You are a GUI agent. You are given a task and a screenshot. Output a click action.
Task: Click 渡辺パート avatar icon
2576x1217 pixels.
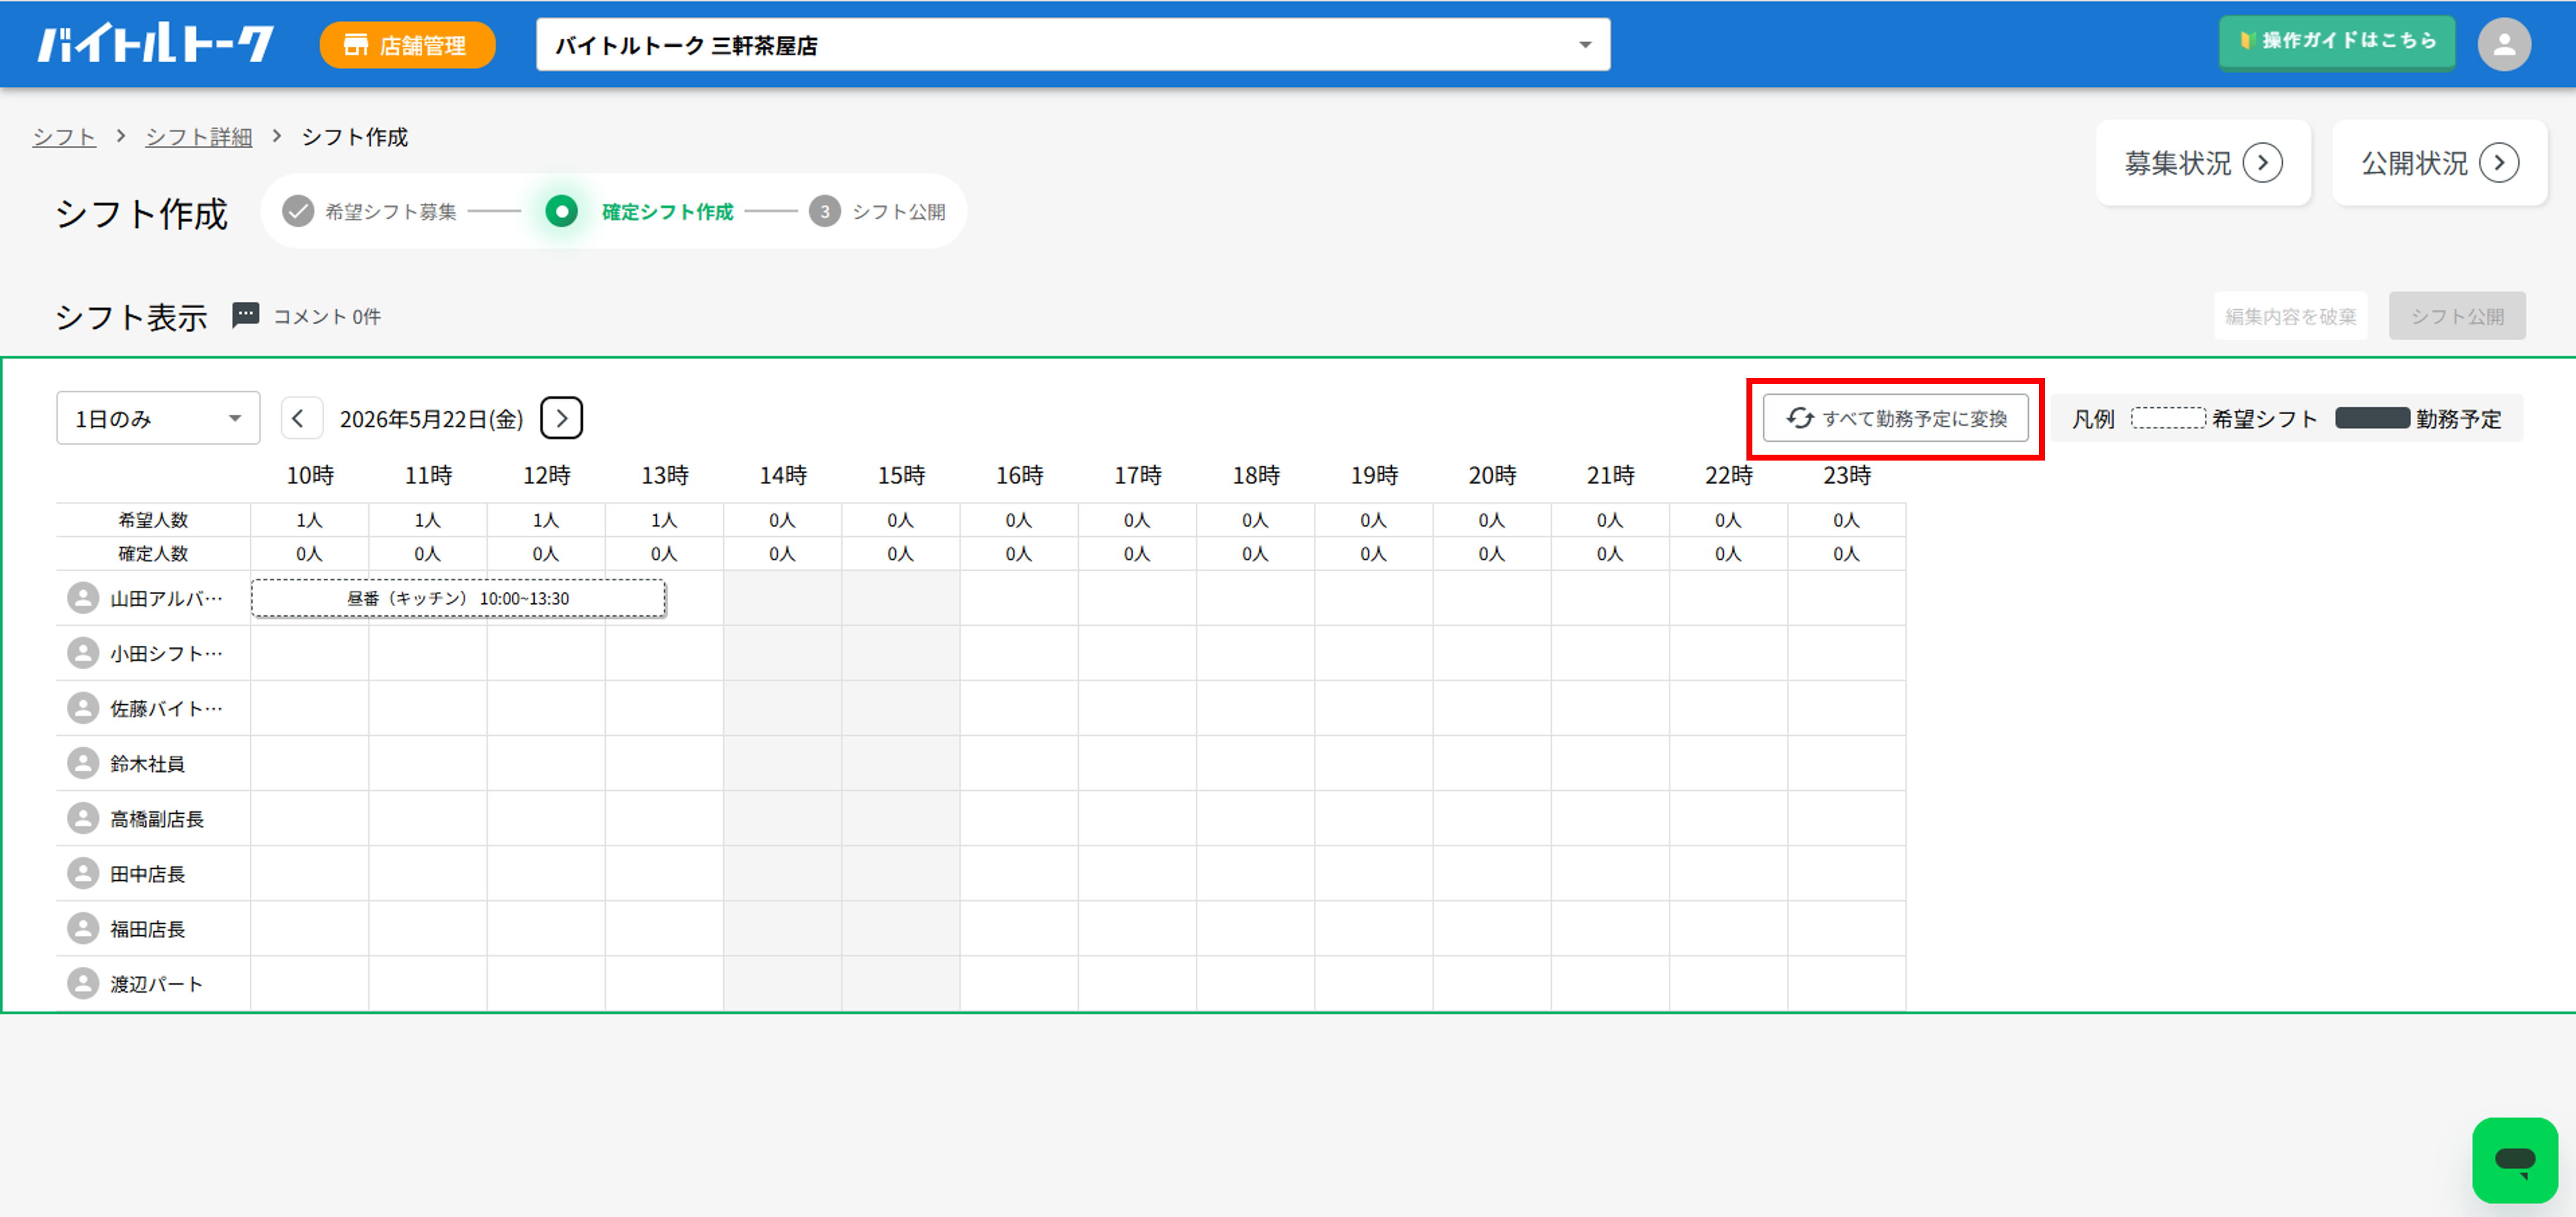(x=83, y=983)
